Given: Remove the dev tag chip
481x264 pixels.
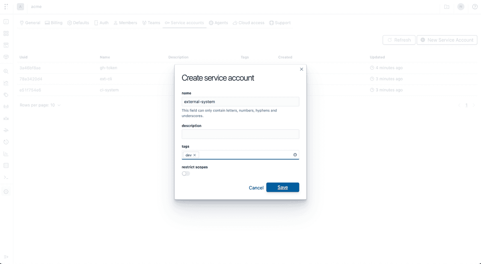Looking at the screenshot, I should [x=195, y=155].
